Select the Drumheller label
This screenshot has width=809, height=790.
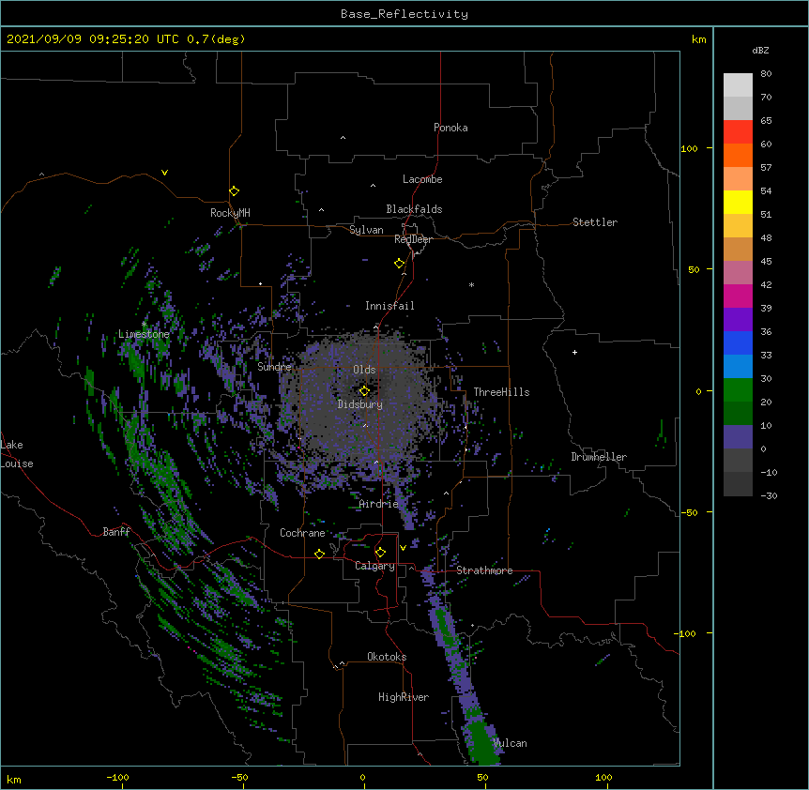point(599,457)
